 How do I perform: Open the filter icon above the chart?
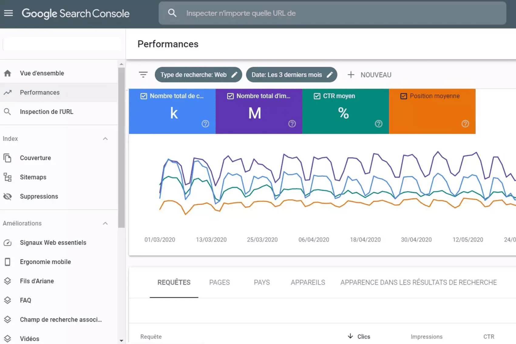point(143,74)
